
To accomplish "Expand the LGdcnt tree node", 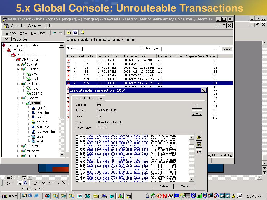I will point(19,146).
